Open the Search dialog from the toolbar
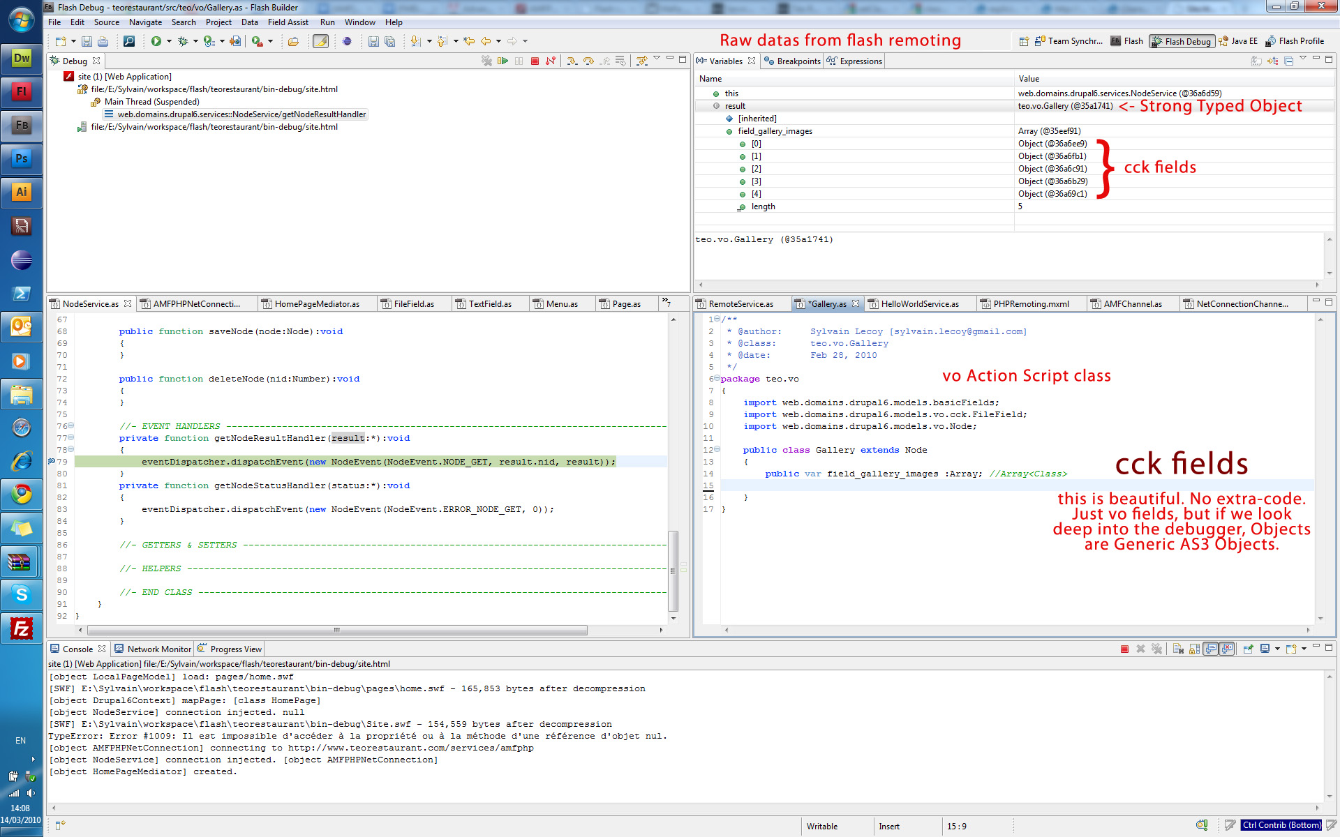1340x837 pixels. point(129,41)
